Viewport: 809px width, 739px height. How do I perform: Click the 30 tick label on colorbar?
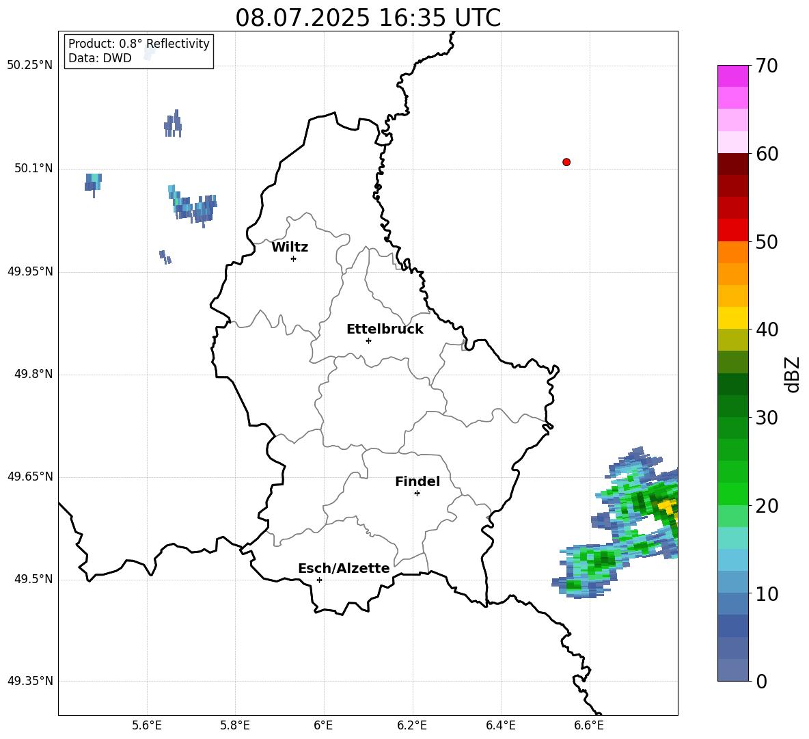coord(767,418)
